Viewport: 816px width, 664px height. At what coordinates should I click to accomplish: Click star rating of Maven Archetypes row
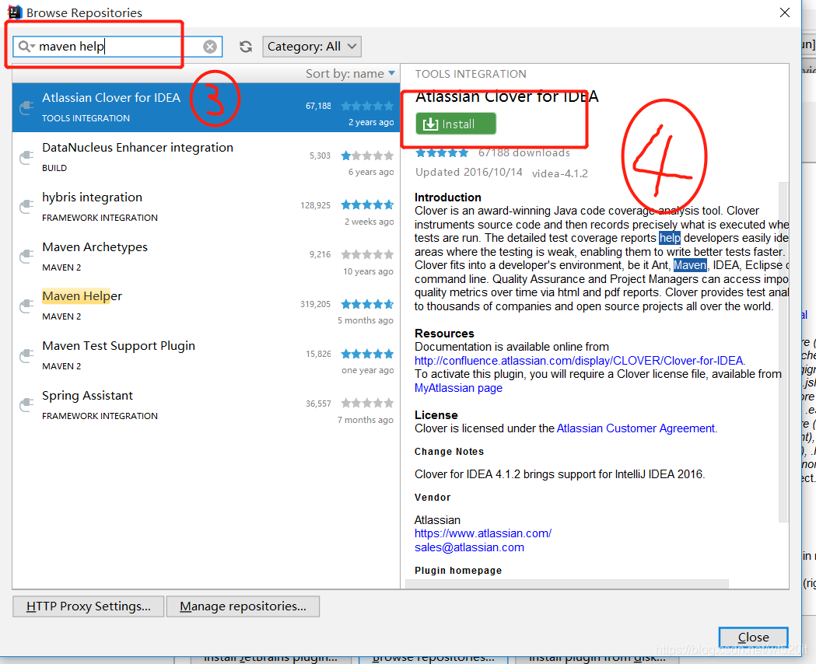point(367,254)
